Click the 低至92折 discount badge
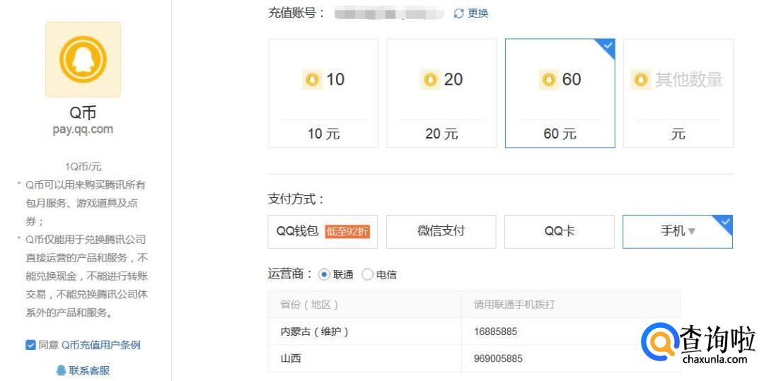This screenshot has width=764, height=381. pyautogui.click(x=348, y=232)
